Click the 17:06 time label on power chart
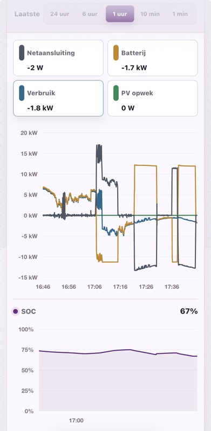 (x=94, y=287)
